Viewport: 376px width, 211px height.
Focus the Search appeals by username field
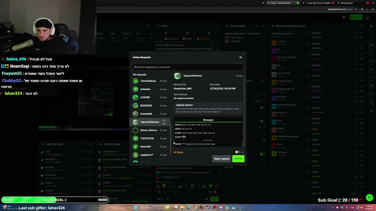[188, 67]
